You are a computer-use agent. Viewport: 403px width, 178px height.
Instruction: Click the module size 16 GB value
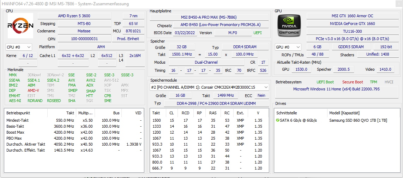(180, 95)
